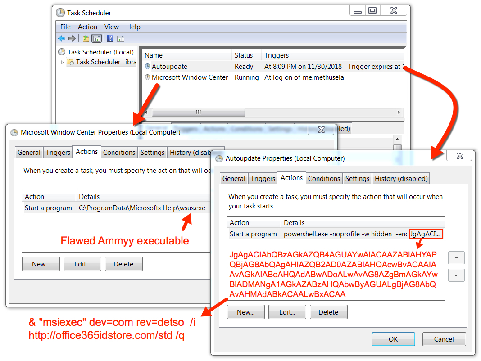Image resolution: width=481 pixels, height=361 pixels.
Task: Click the Action column header in Autoupdate Properties
Action: (254, 223)
